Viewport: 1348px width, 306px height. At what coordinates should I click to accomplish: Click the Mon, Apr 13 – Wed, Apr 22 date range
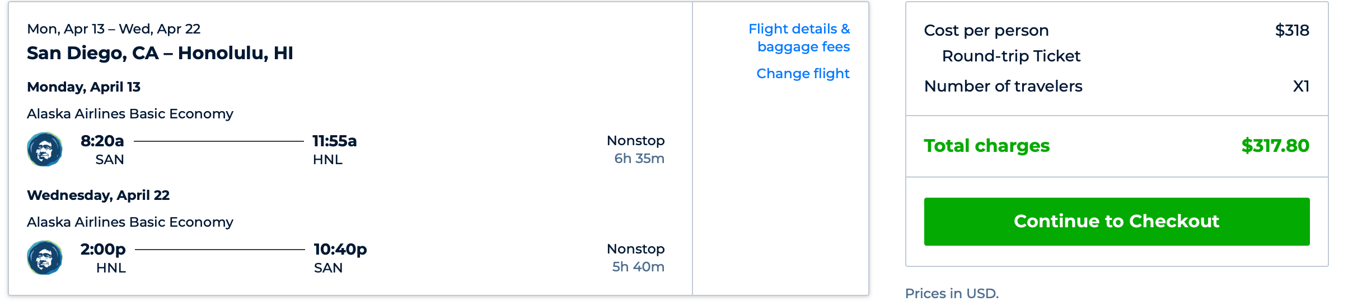pyautogui.click(x=114, y=29)
